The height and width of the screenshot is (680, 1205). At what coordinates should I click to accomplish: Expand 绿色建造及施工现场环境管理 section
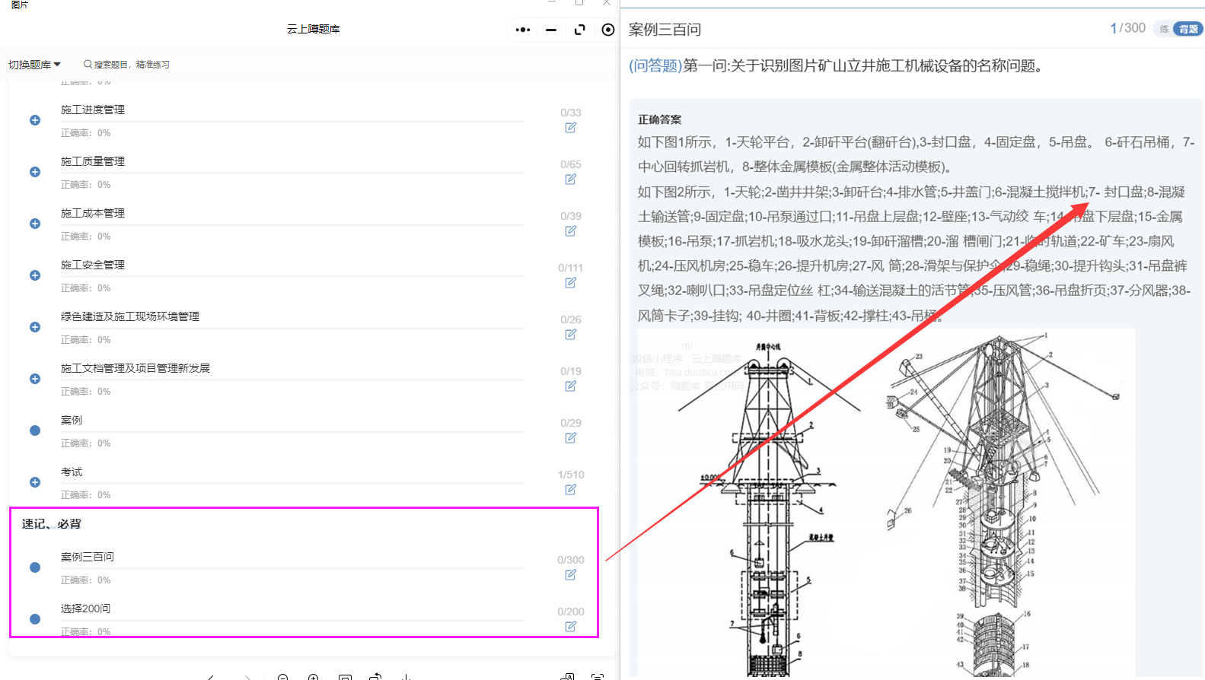[x=35, y=327]
